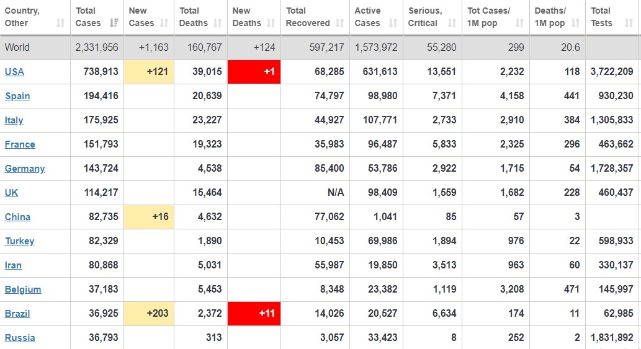Screen dimensions: 641x349
Task: Follow the Italy link
Action: (x=14, y=120)
